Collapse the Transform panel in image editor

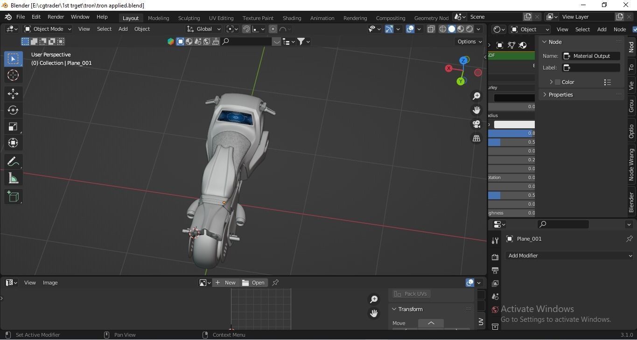pyautogui.click(x=394, y=309)
